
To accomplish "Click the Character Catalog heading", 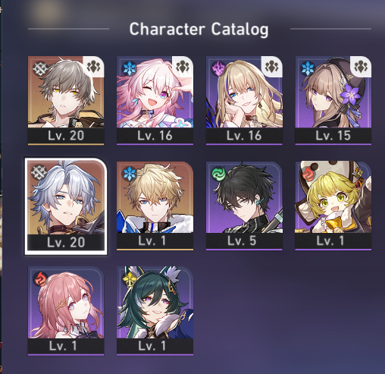I will (199, 30).
